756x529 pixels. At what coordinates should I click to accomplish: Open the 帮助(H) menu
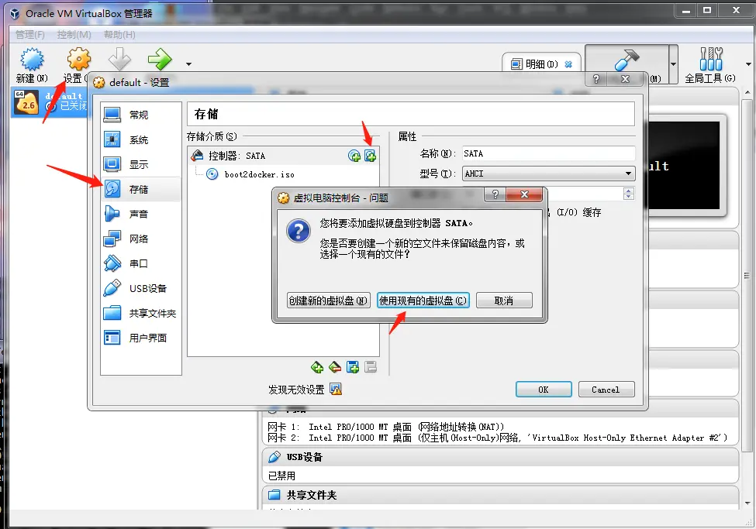click(x=119, y=35)
